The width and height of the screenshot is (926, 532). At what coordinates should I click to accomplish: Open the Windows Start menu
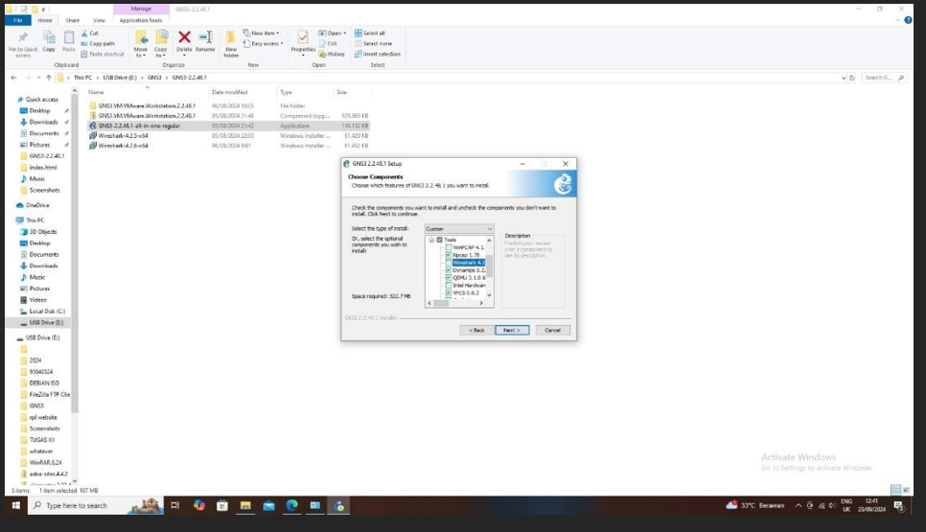(16, 505)
